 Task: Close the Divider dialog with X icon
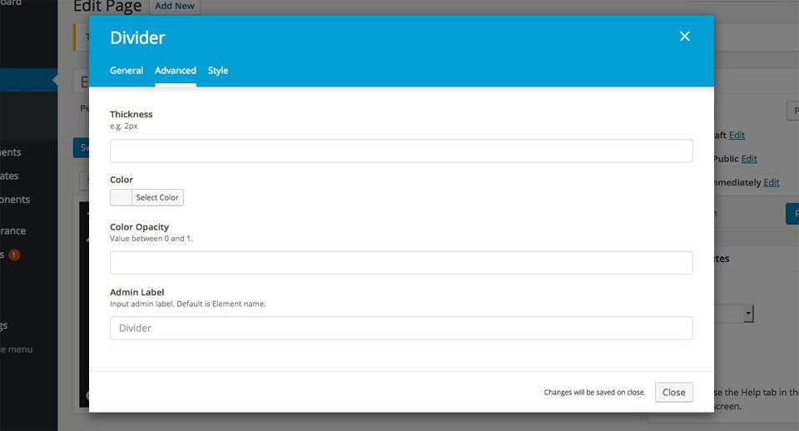[x=684, y=36]
